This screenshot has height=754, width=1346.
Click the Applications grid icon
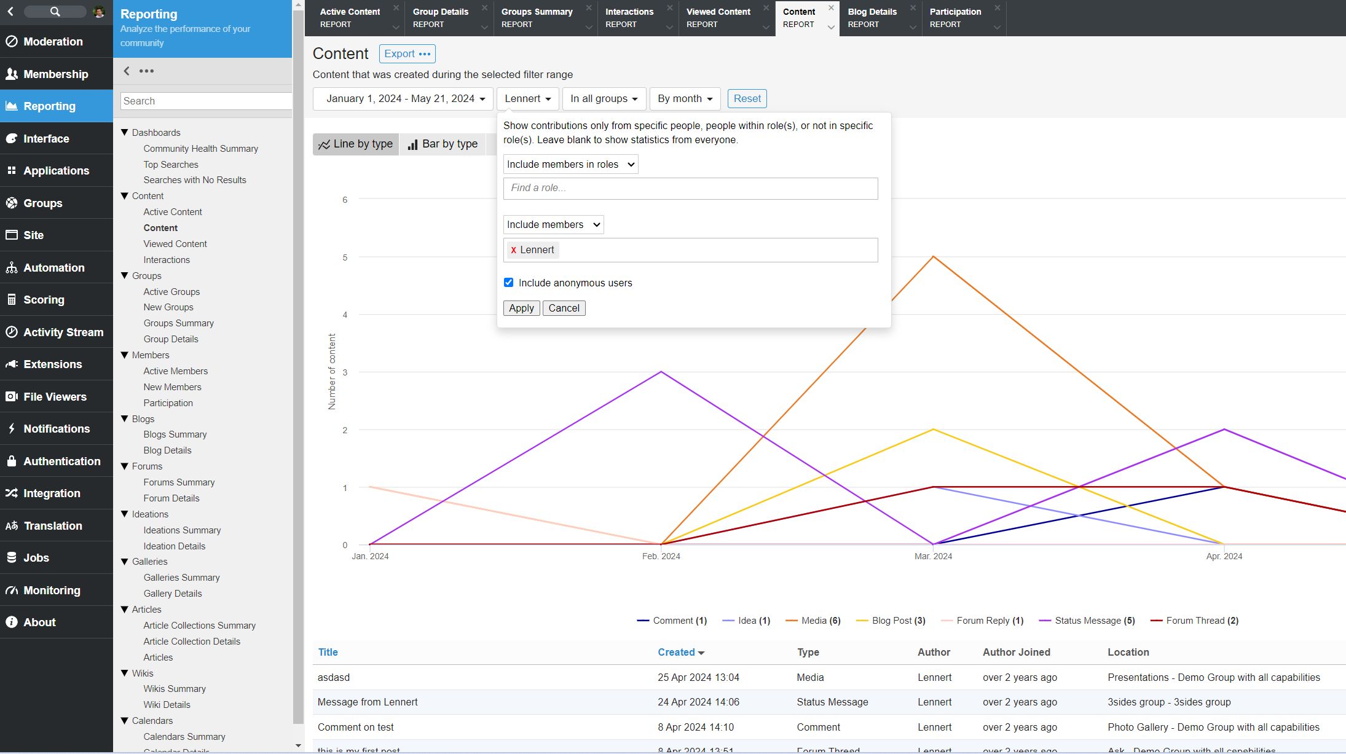[12, 170]
